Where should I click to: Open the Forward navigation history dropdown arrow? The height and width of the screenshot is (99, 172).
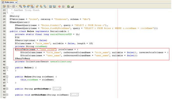coord(16,6)
